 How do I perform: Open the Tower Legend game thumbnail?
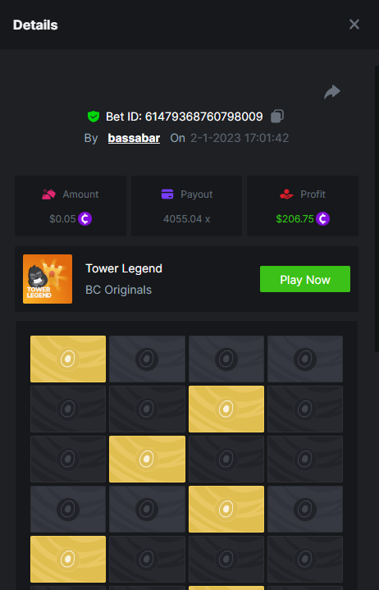click(48, 279)
